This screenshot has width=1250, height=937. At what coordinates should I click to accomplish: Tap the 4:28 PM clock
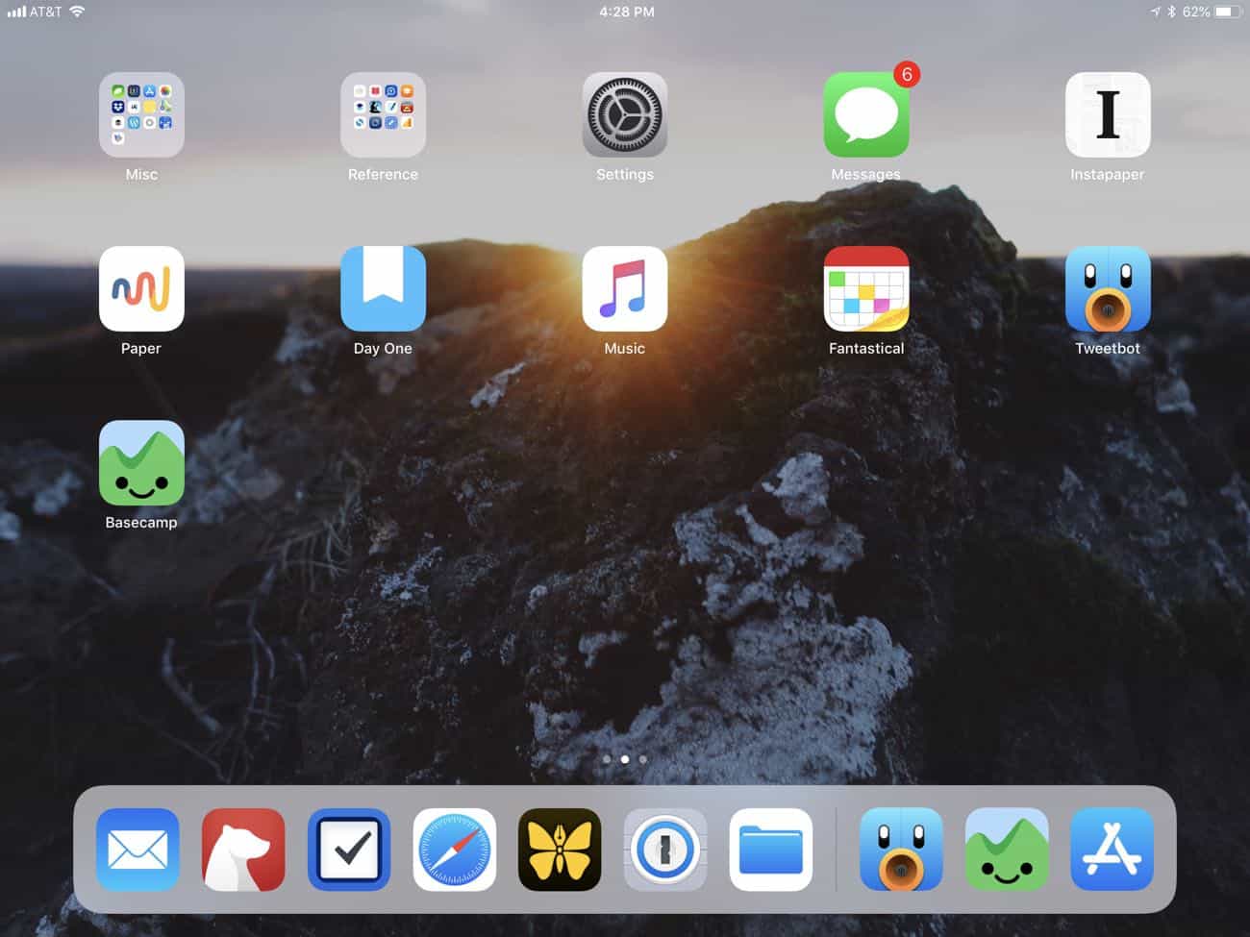[626, 12]
